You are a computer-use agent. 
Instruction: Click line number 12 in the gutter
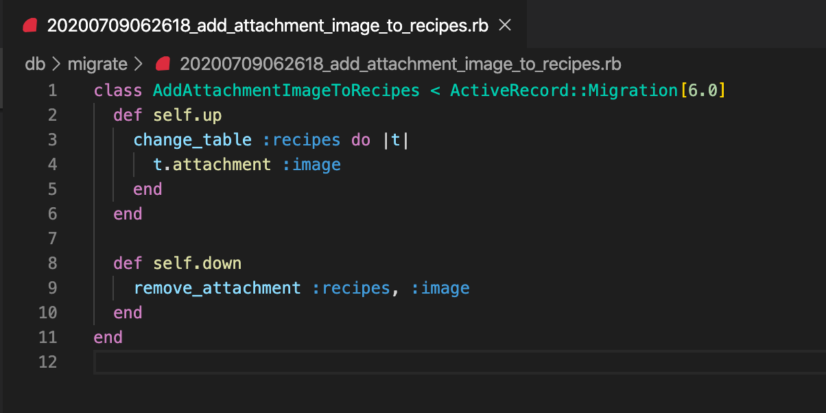click(x=48, y=362)
